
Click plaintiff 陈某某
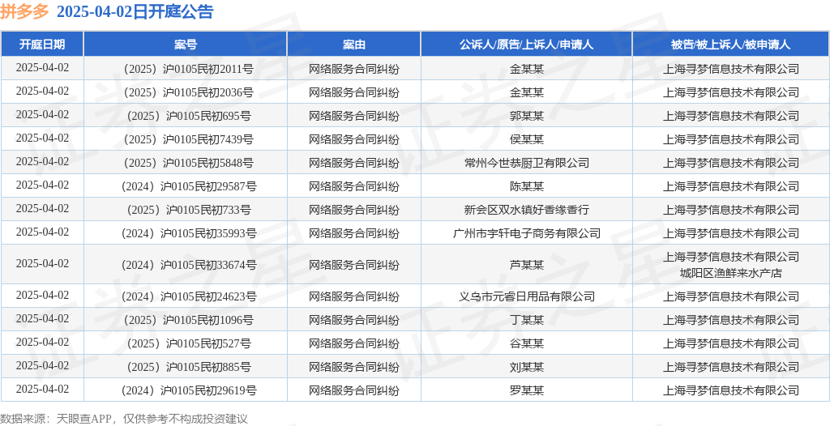(x=527, y=186)
